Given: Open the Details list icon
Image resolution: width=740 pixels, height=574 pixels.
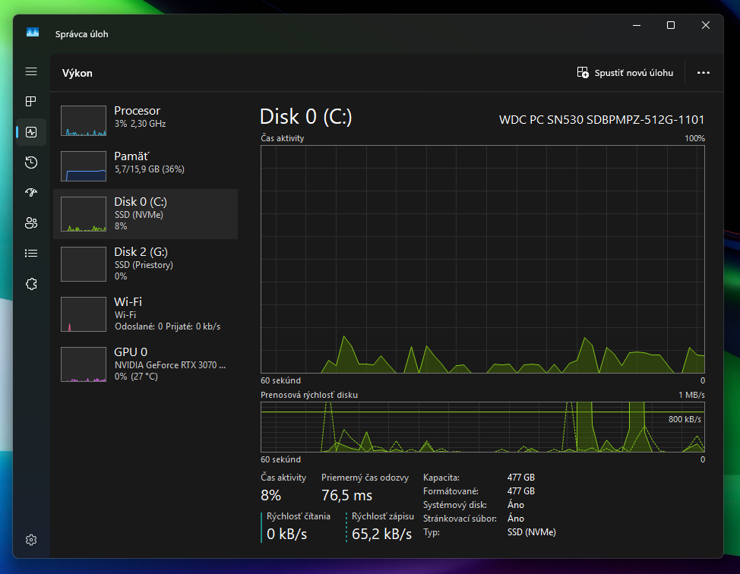Looking at the screenshot, I should click(x=31, y=253).
